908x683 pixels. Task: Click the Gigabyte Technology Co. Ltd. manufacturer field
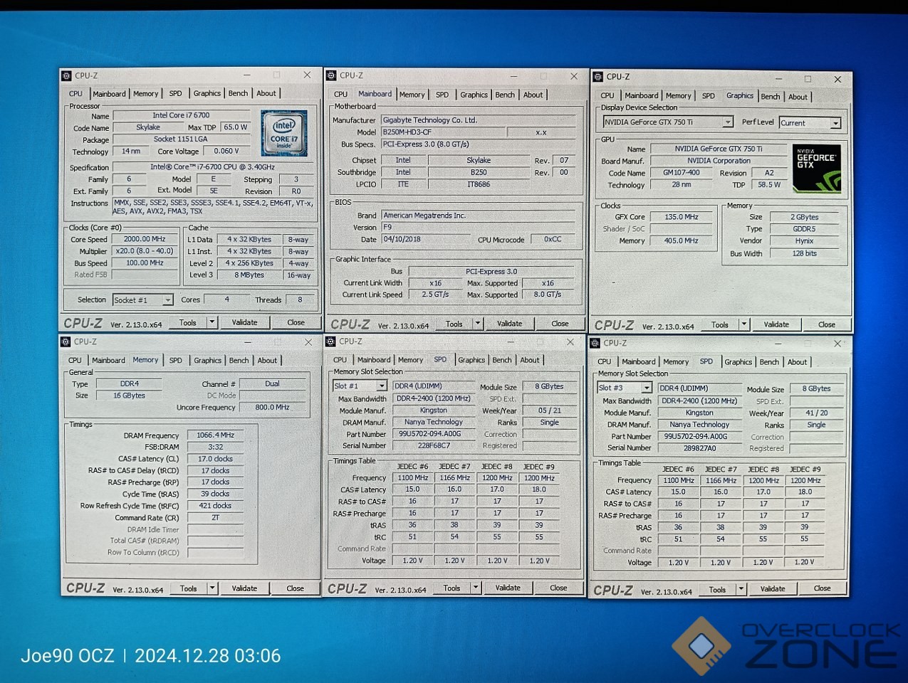478,120
